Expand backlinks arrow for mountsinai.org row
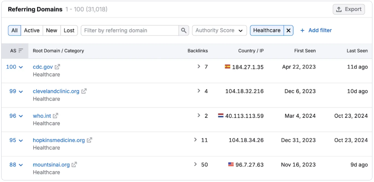 point(195,164)
